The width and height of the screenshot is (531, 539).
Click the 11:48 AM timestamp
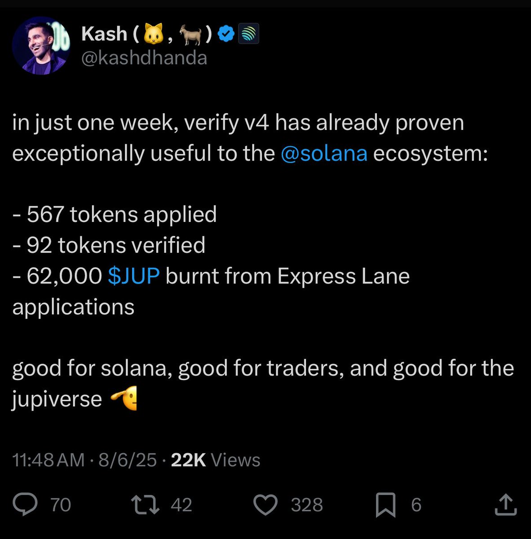pyautogui.click(x=49, y=460)
